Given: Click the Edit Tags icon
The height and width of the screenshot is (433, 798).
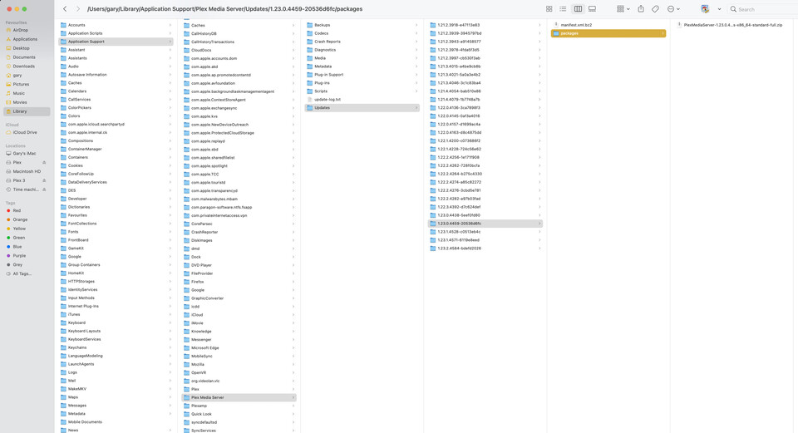Looking at the screenshot, I should [x=656, y=8].
